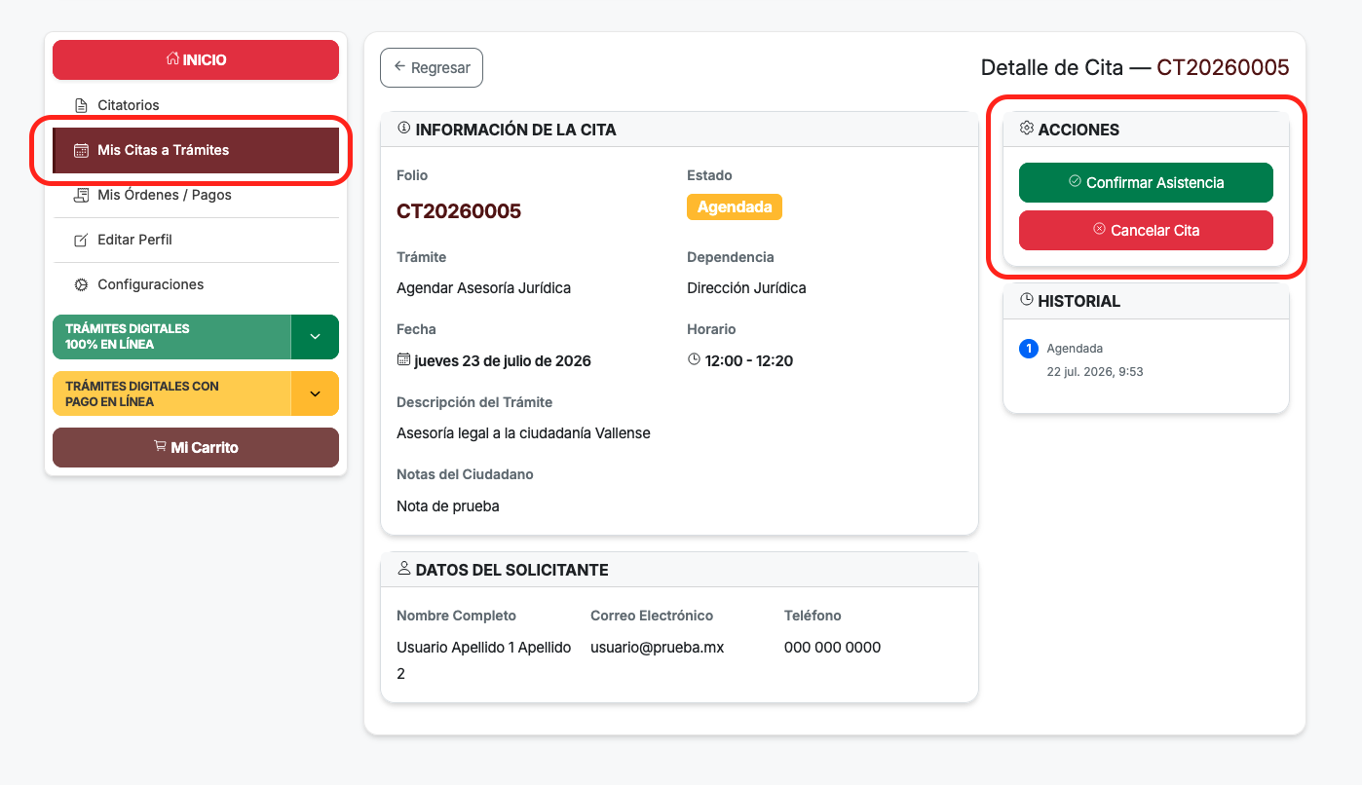Open Trámites Digitales 100% en línea section

(x=171, y=337)
